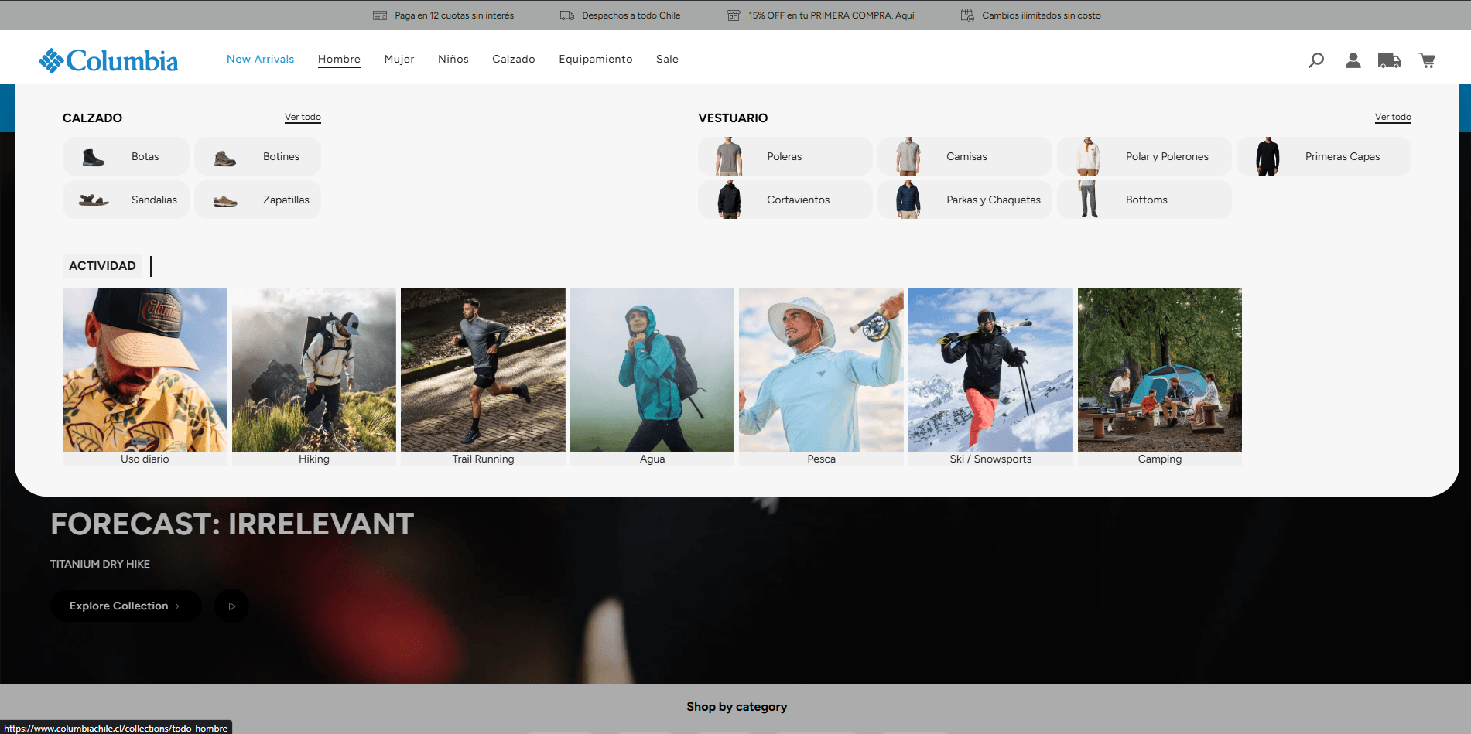Image resolution: width=1471 pixels, height=734 pixels.
Task: Select the Sandalias sandal icon
Action: click(x=93, y=200)
